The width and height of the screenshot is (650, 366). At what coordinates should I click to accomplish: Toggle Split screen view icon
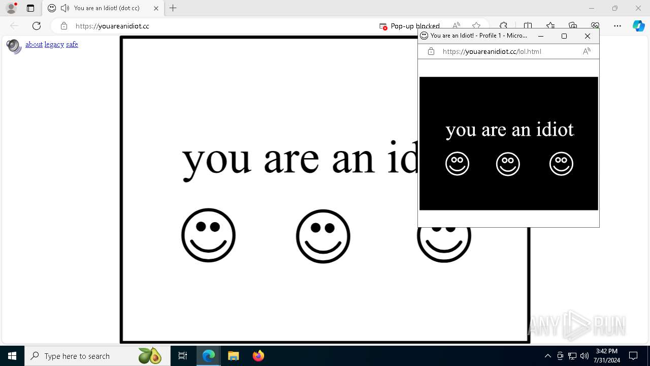tap(528, 26)
